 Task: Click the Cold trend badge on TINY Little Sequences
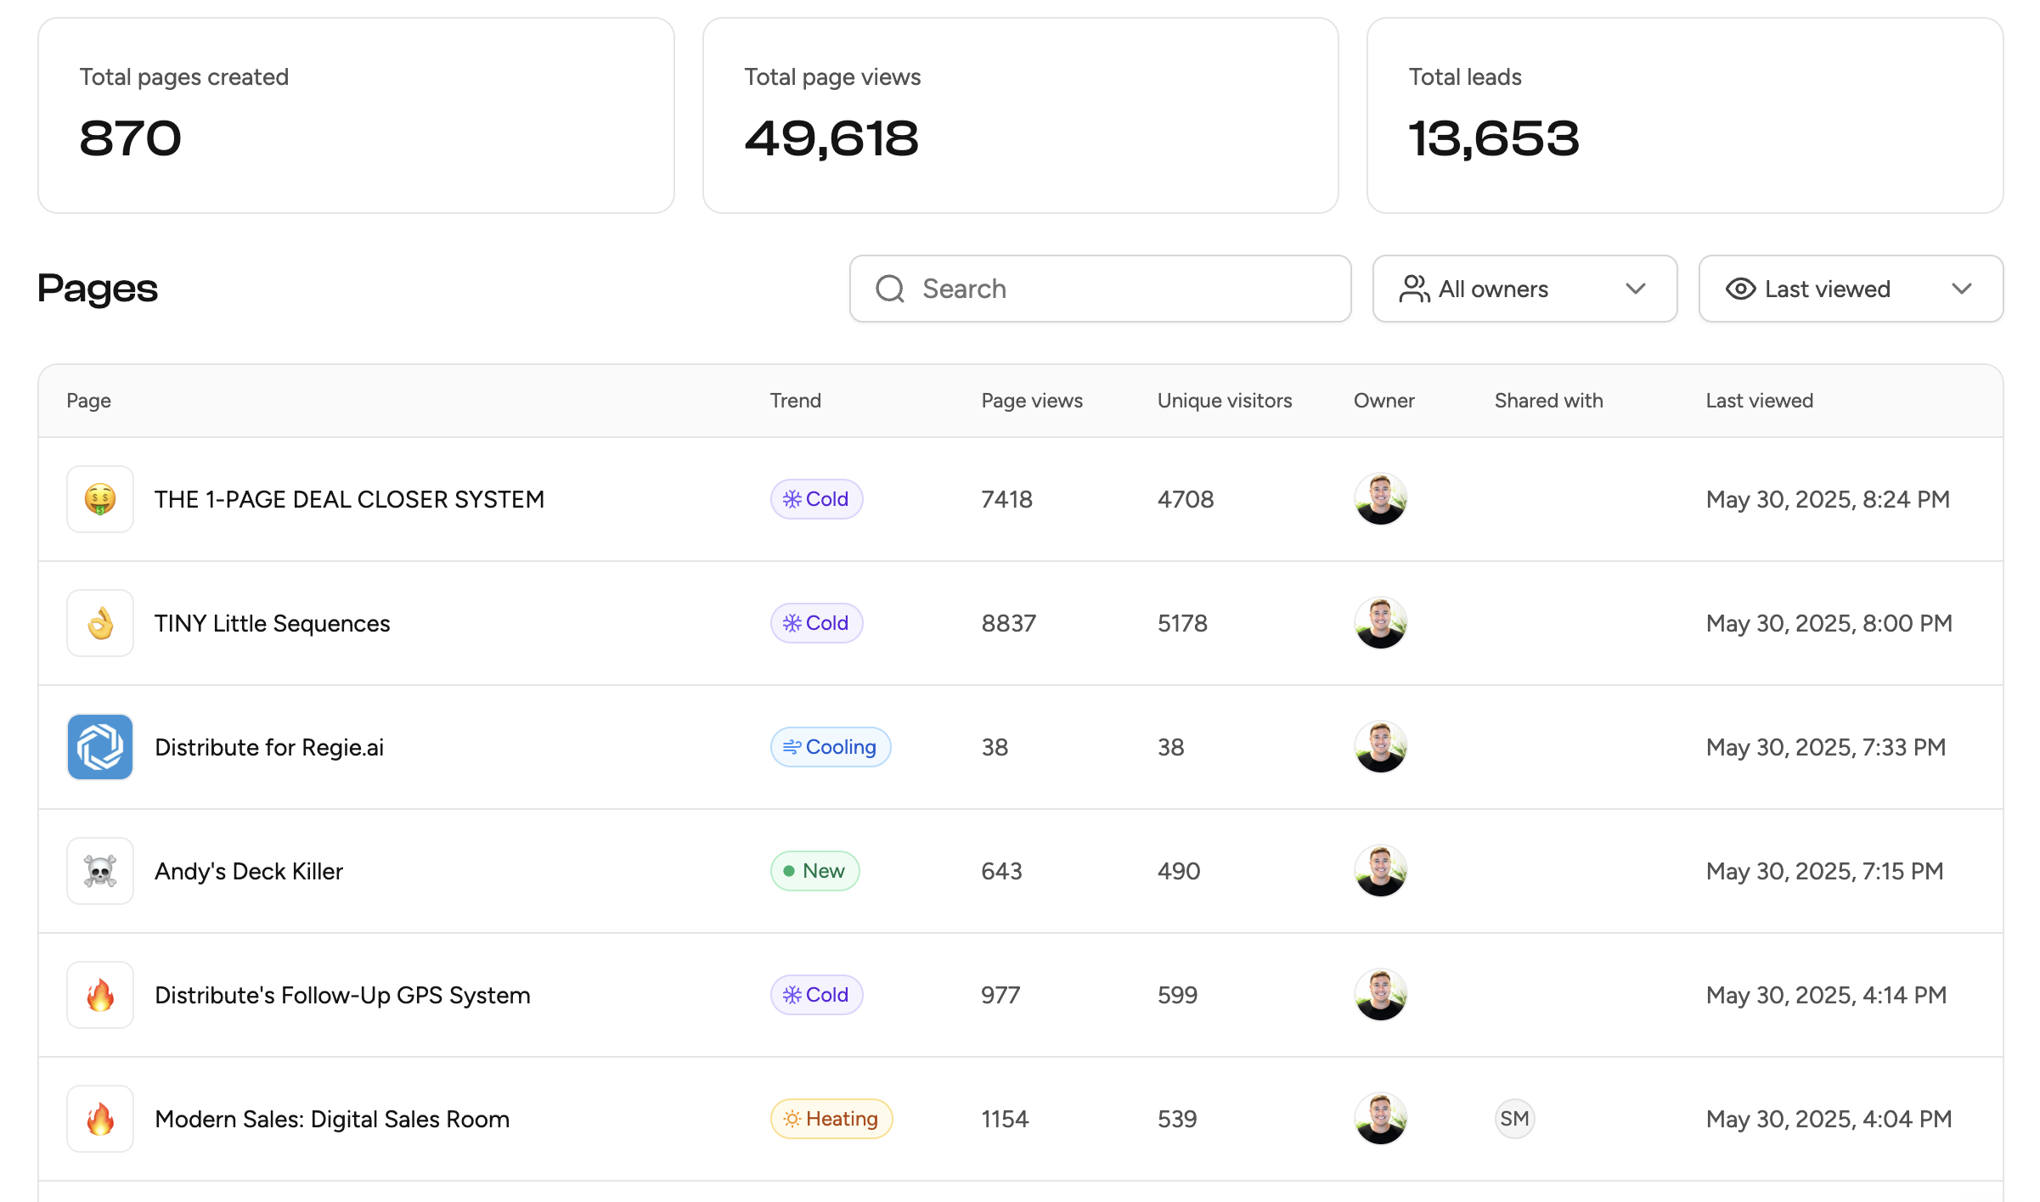pos(815,622)
